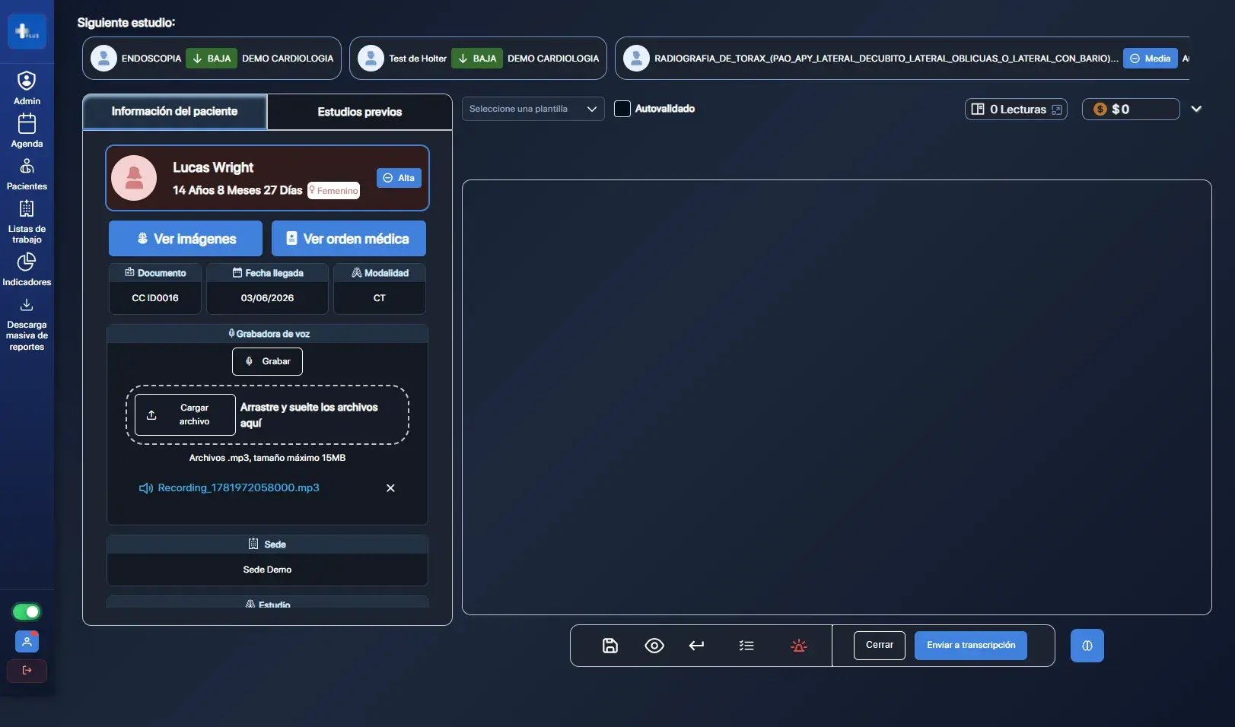This screenshot has height=727, width=1235.
Task: Click the $0 price field
Action: (1131, 110)
